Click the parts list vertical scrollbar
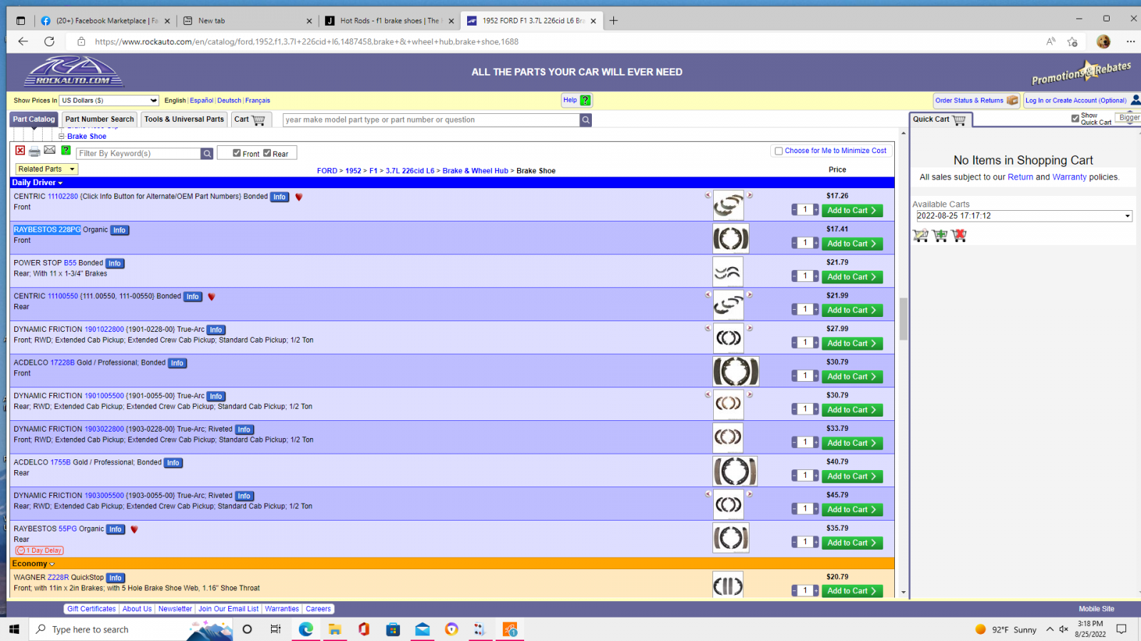This screenshot has width=1141, height=641. (x=904, y=319)
